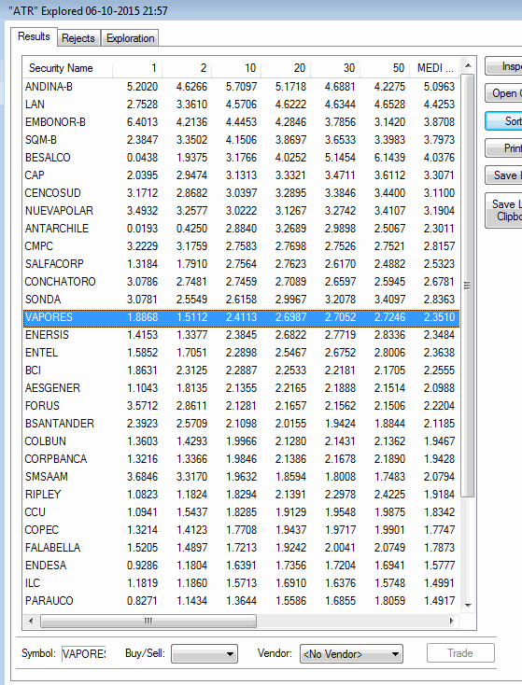Select the CCU row
The height and width of the screenshot is (685, 522).
click(241, 512)
